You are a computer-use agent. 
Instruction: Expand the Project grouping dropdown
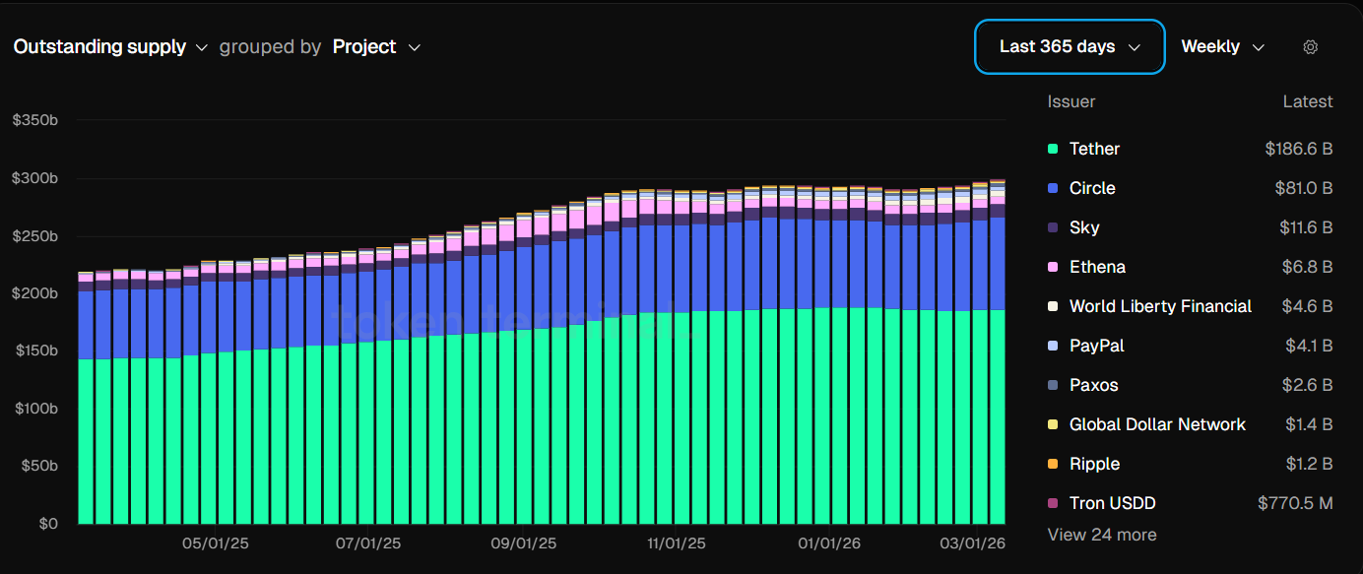pyautogui.click(x=376, y=47)
